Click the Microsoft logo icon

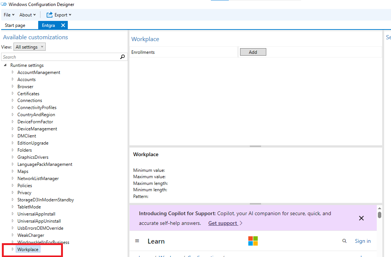(x=253, y=241)
